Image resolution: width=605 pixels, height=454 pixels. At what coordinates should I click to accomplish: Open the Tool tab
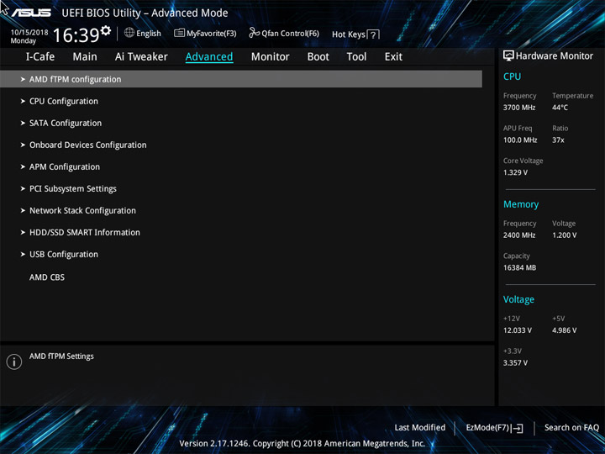tap(356, 57)
